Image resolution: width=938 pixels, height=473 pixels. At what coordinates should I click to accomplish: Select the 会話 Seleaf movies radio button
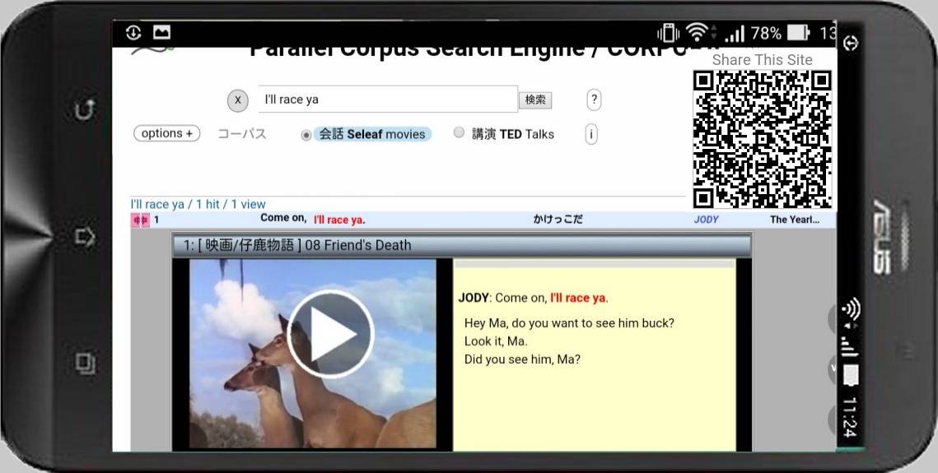(306, 135)
